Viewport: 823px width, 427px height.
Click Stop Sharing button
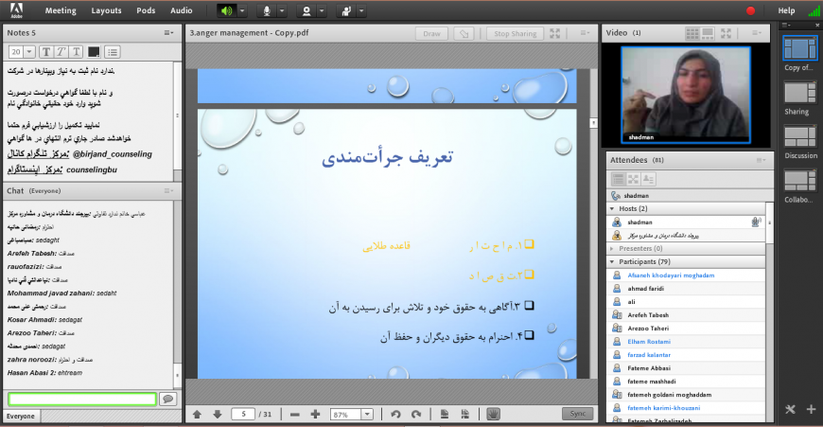(x=515, y=33)
